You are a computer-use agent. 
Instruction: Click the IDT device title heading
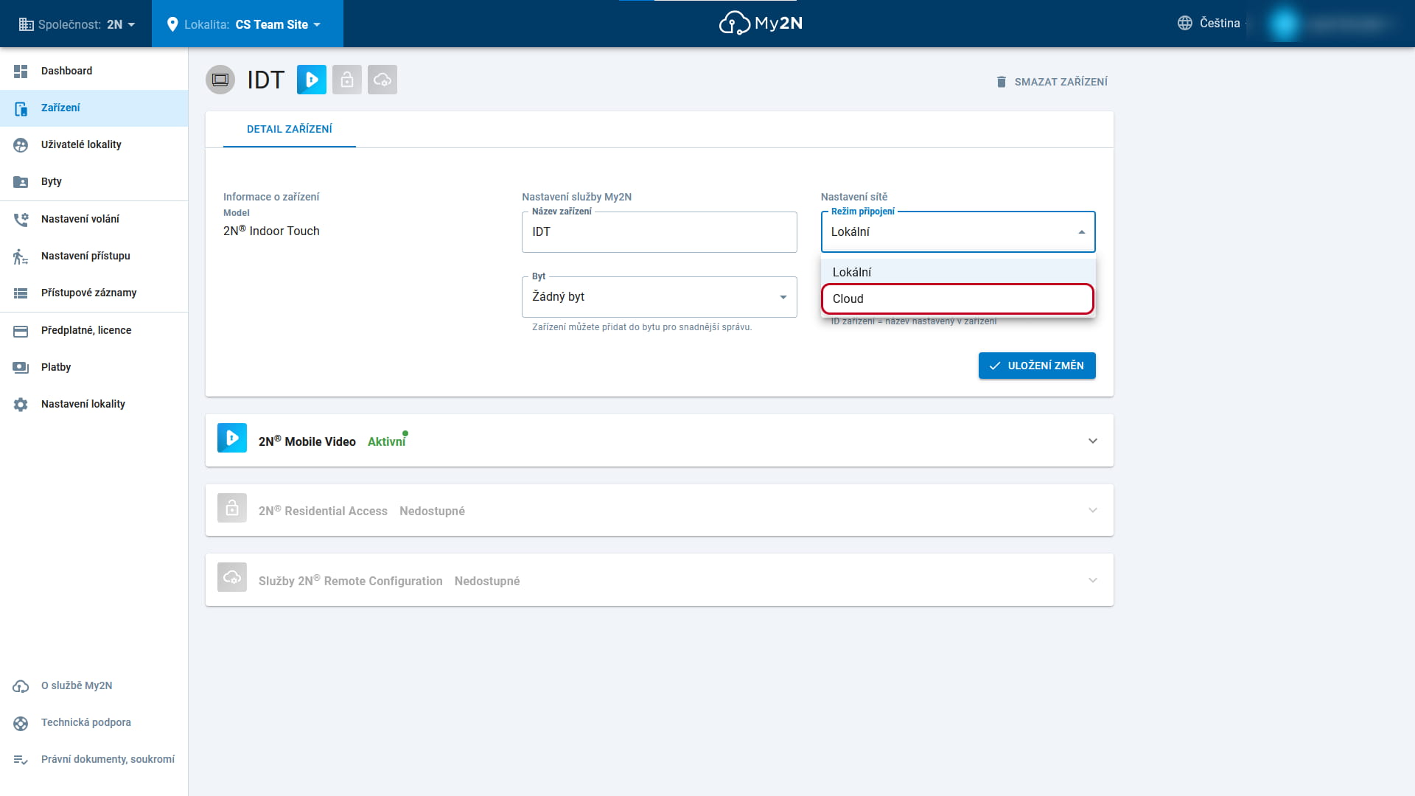pos(266,80)
